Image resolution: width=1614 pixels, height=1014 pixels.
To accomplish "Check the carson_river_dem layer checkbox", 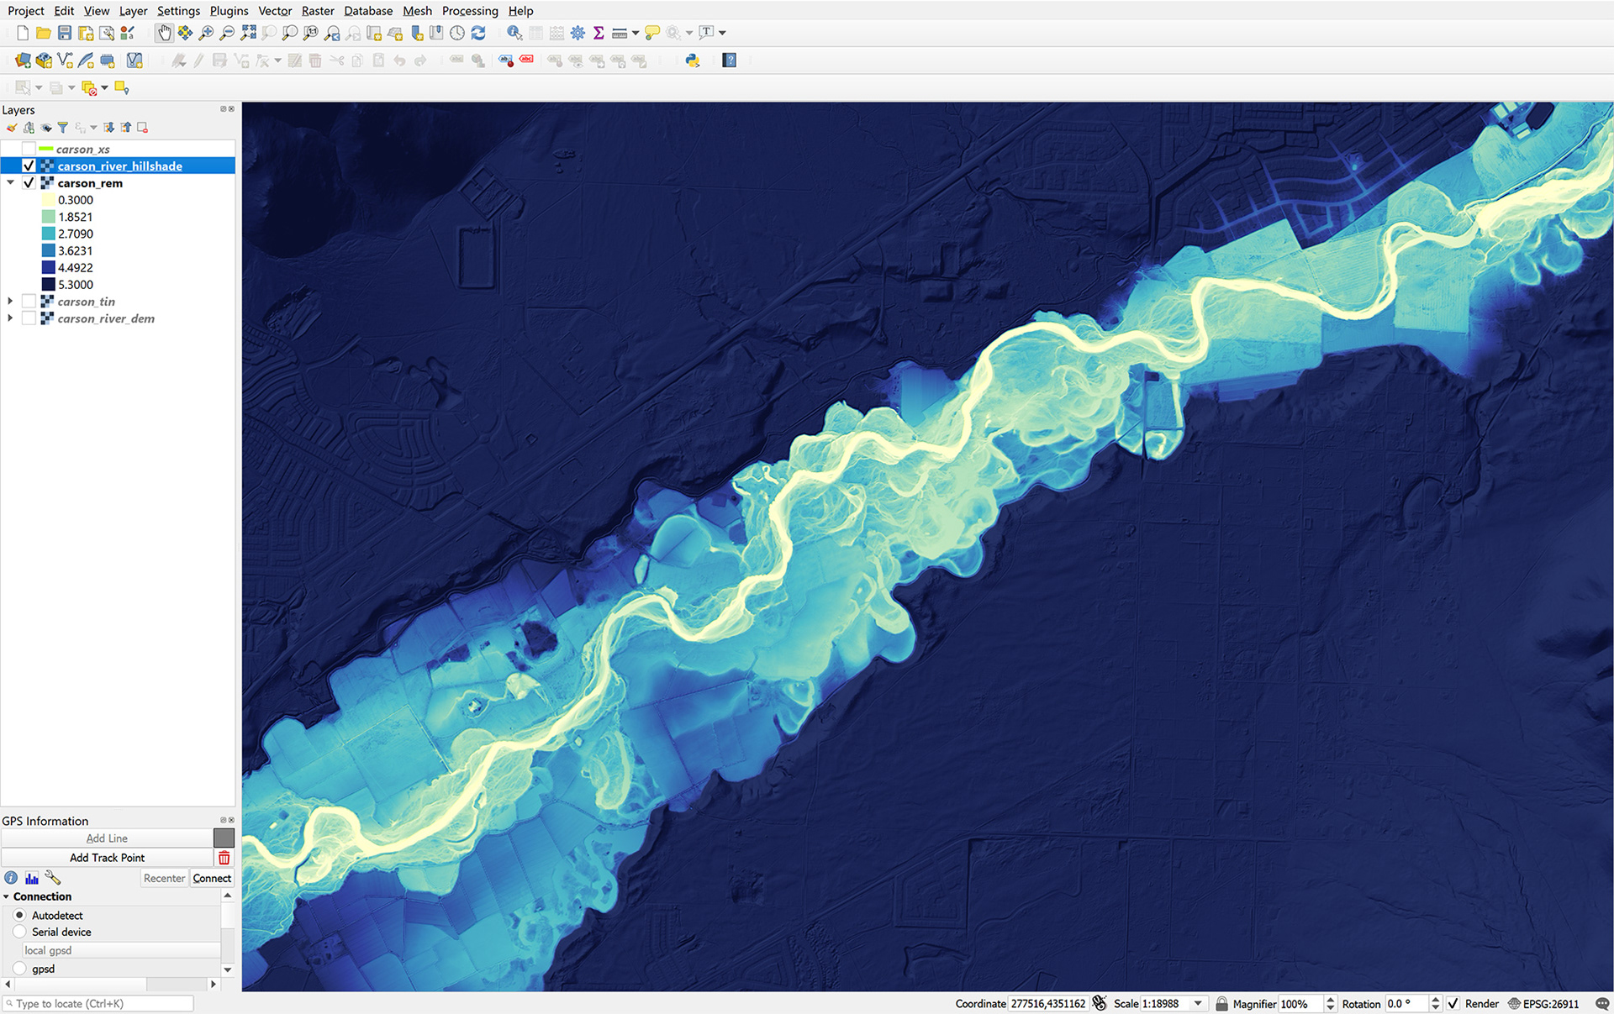I will pos(29,318).
